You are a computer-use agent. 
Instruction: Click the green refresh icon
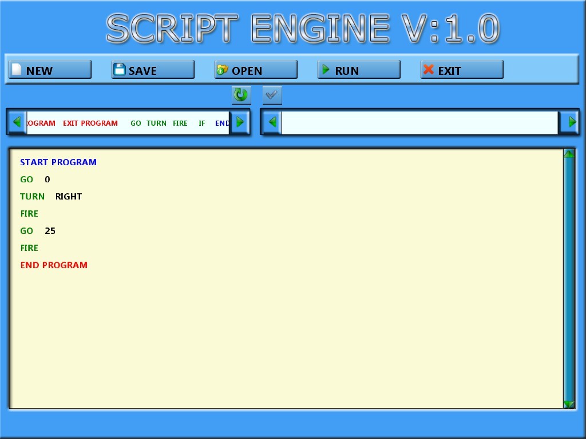pos(241,95)
